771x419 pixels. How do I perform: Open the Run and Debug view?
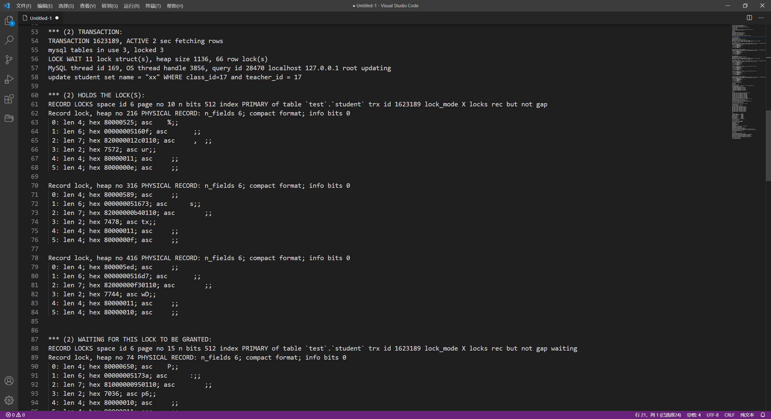[9, 79]
